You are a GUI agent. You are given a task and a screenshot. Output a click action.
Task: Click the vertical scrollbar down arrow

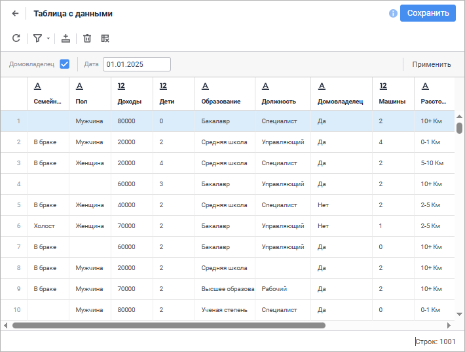pos(459,315)
